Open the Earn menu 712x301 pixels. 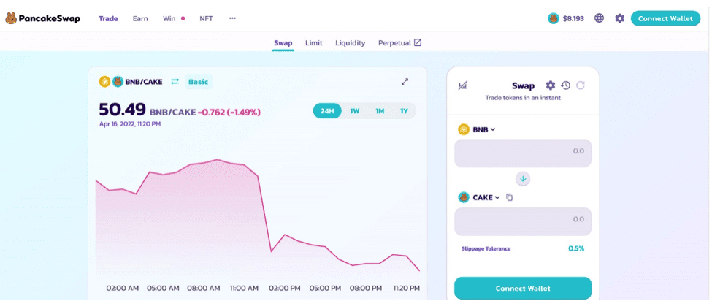[x=140, y=18]
